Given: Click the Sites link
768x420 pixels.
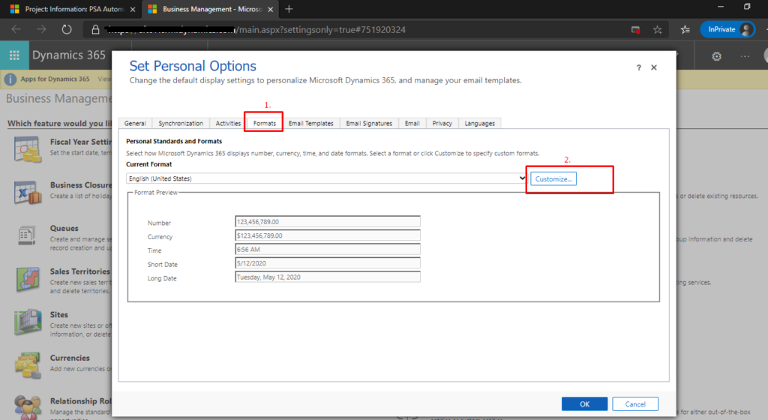Looking at the screenshot, I should 58,315.
